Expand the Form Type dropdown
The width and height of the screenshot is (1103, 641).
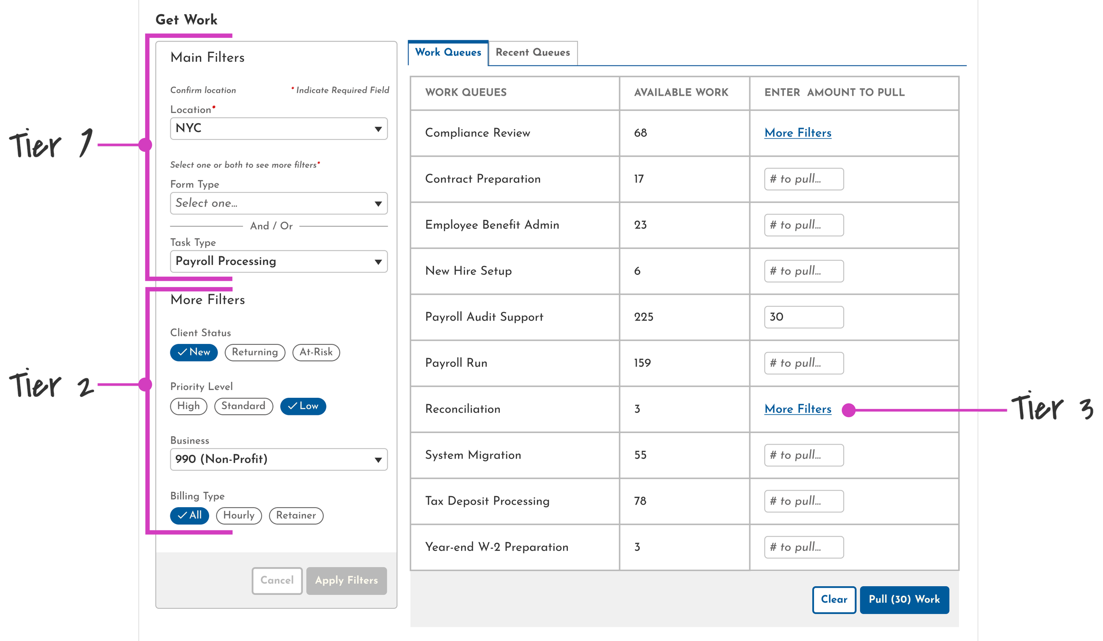278,203
